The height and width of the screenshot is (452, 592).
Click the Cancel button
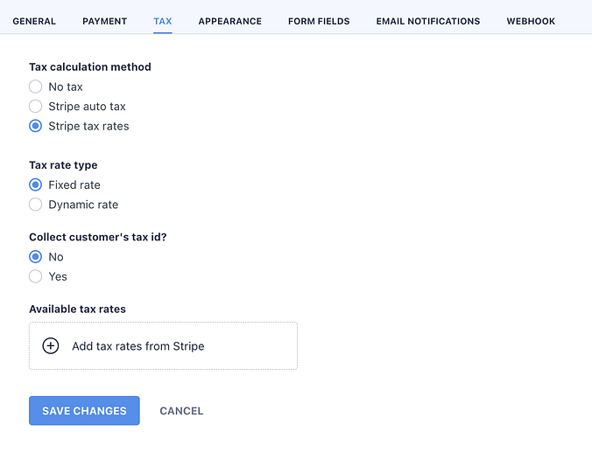(x=181, y=411)
